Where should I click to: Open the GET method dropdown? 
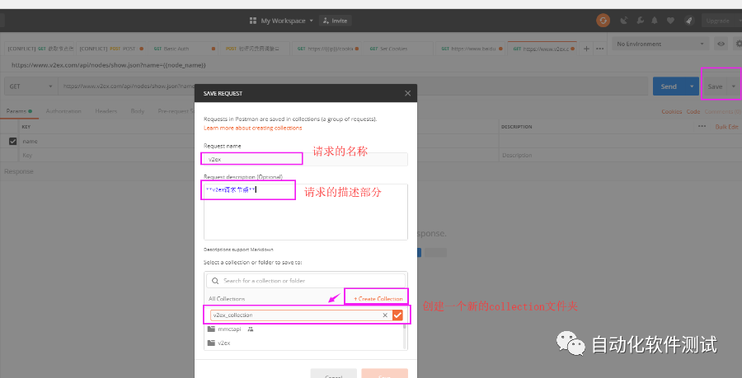coord(31,86)
